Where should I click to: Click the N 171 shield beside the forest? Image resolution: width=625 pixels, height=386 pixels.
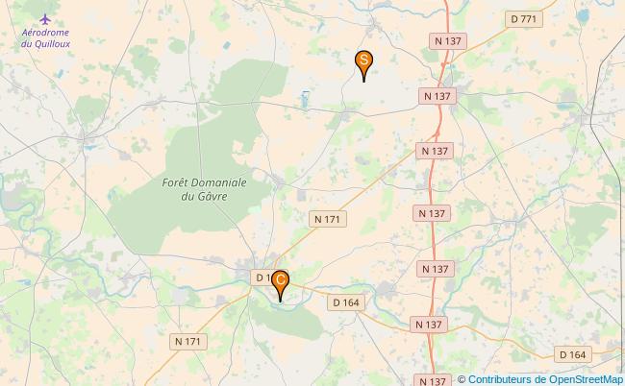(328, 219)
